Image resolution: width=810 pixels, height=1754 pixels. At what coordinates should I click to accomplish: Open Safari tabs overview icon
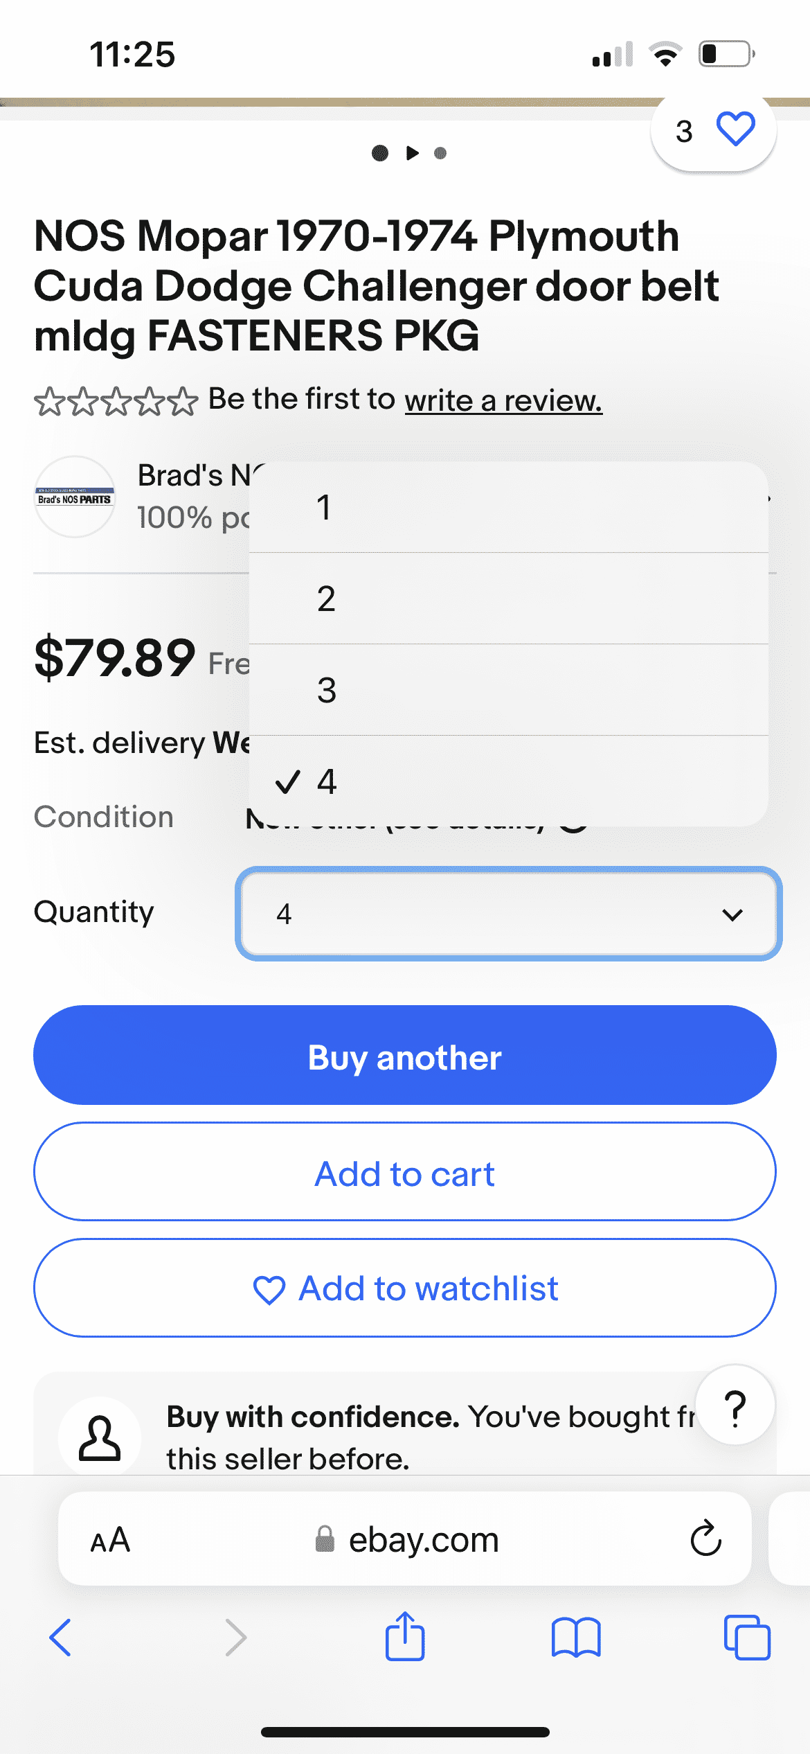[x=747, y=1637]
